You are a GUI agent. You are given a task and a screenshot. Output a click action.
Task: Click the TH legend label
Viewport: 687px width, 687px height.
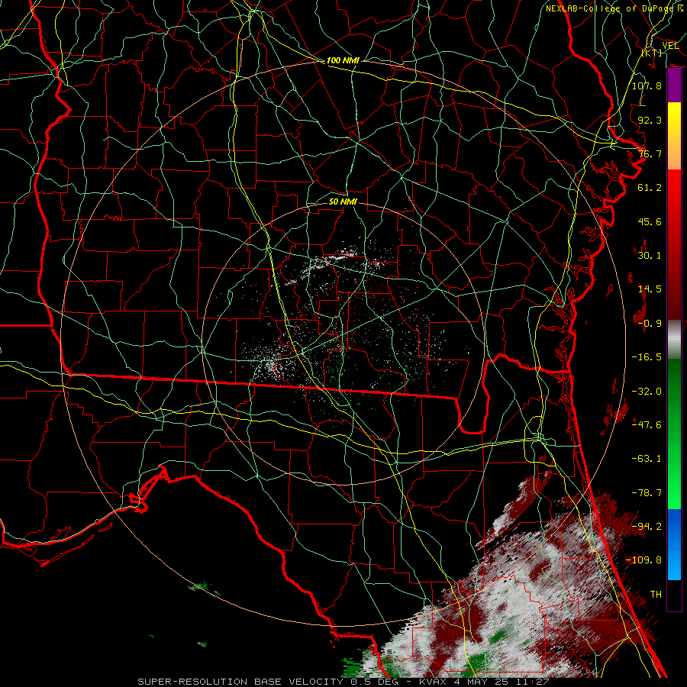pos(656,595)
